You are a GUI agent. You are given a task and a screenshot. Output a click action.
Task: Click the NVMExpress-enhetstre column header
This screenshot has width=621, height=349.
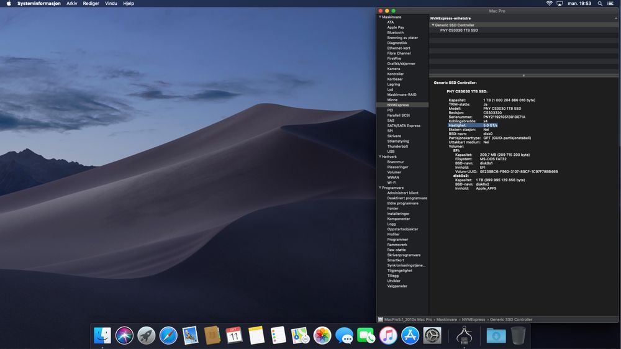[x=524, y=18]
